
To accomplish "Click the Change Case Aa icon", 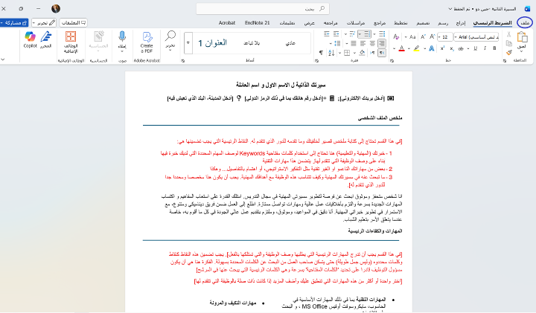I will click(412, 36).
